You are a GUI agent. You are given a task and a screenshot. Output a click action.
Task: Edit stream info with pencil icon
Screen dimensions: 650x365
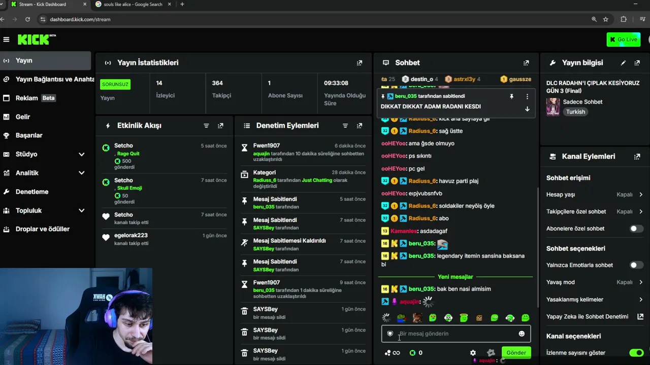(623, 63)
